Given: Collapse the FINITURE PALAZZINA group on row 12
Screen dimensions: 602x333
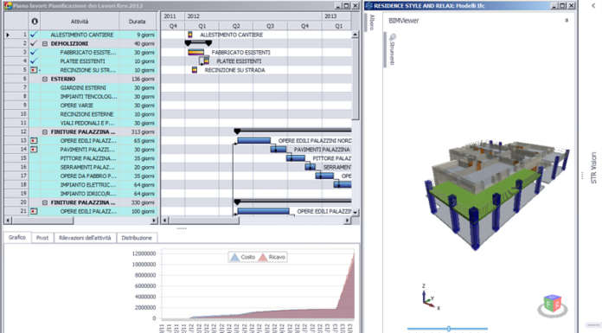Looking at the screenshot, I should click(45, 132).
